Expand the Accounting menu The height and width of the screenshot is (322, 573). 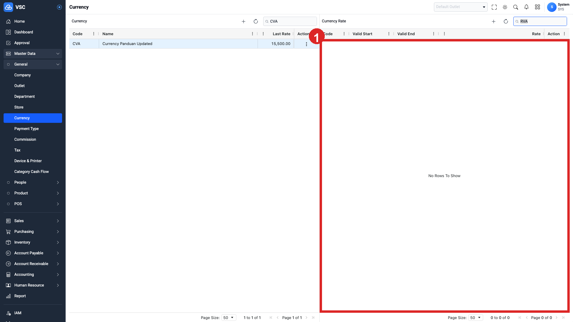point(33,275)
